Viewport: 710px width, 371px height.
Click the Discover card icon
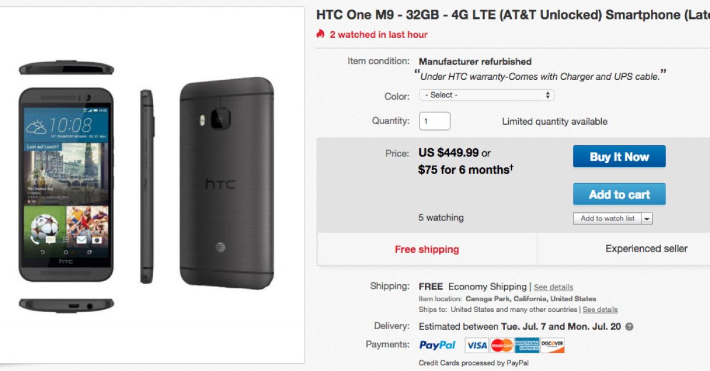(x=552, y=345)
